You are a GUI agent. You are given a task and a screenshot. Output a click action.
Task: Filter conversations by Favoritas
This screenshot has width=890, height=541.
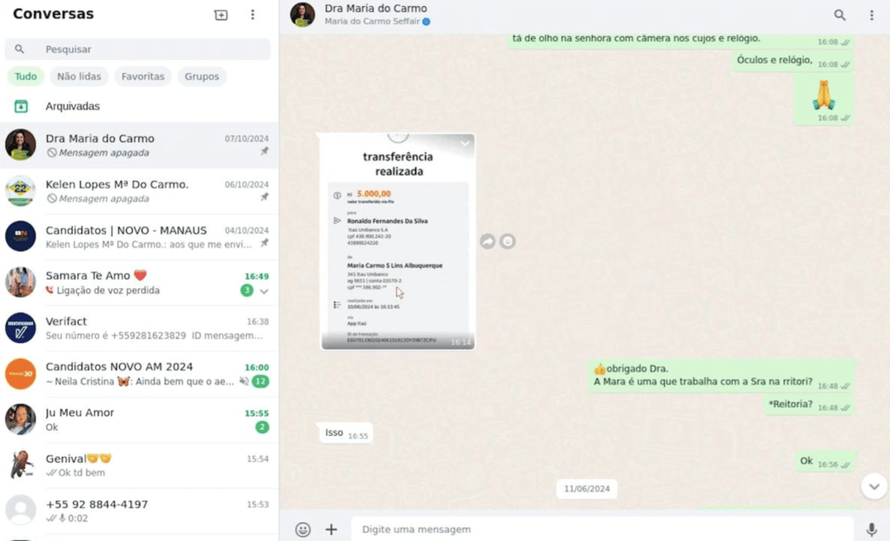[143, 76]
